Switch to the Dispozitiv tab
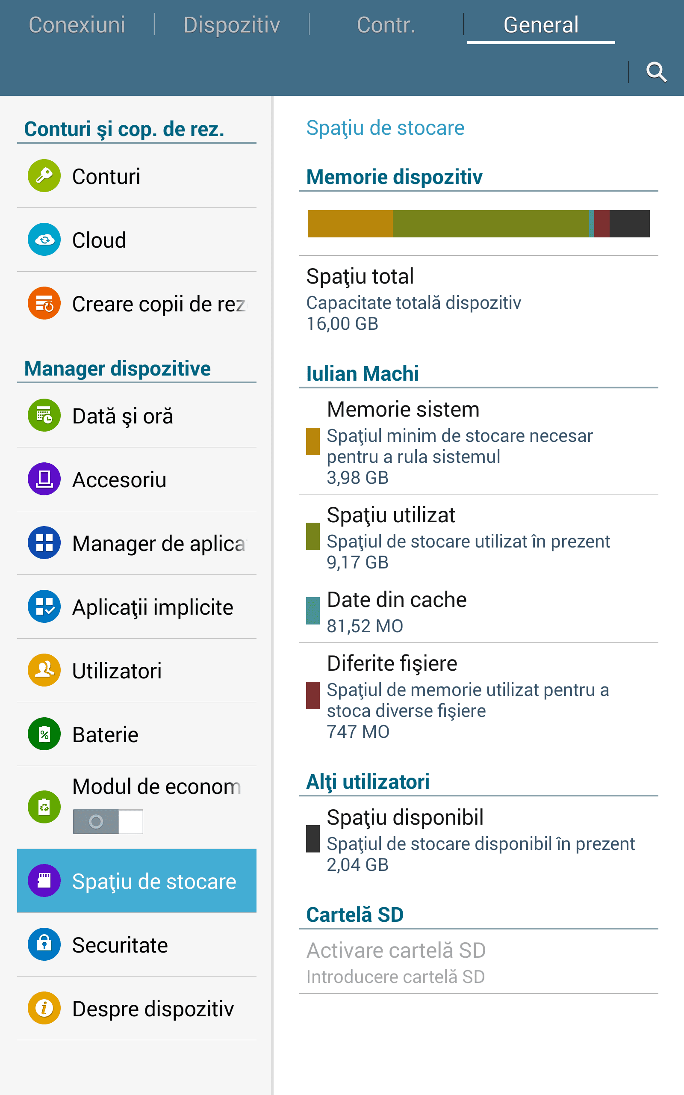Viewport: 684px width, 1095px height. [x=232, y=25]
